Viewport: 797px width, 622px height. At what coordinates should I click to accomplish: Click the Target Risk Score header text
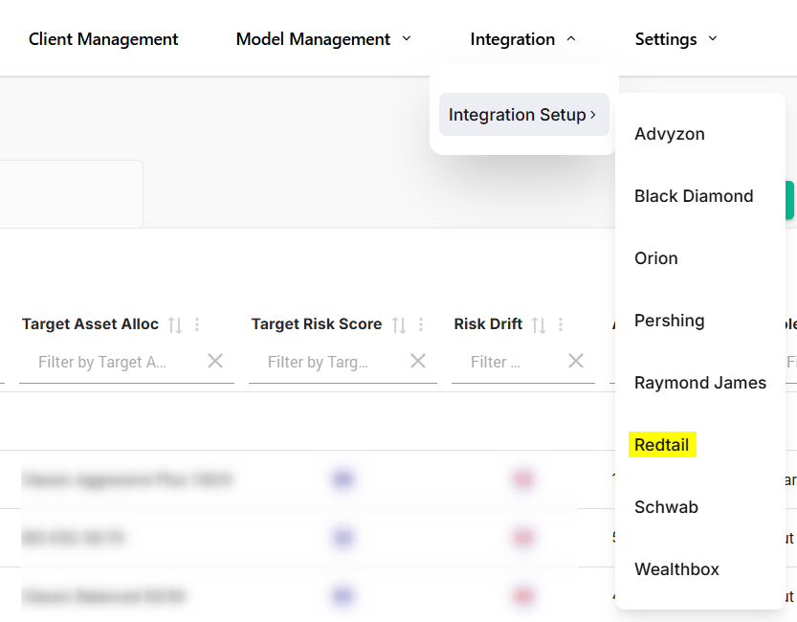point(317,323)
